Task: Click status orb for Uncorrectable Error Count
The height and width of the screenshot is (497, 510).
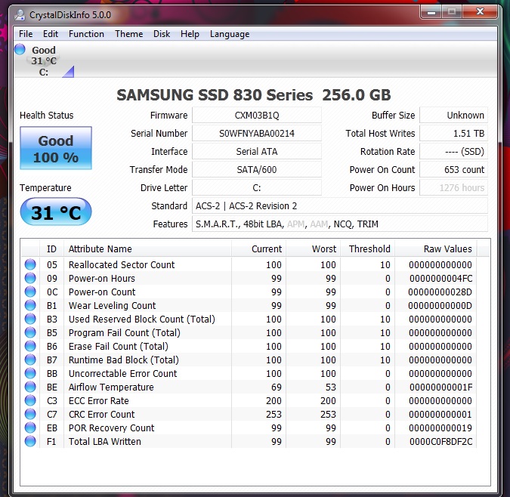Action: (x=30, y=373)
